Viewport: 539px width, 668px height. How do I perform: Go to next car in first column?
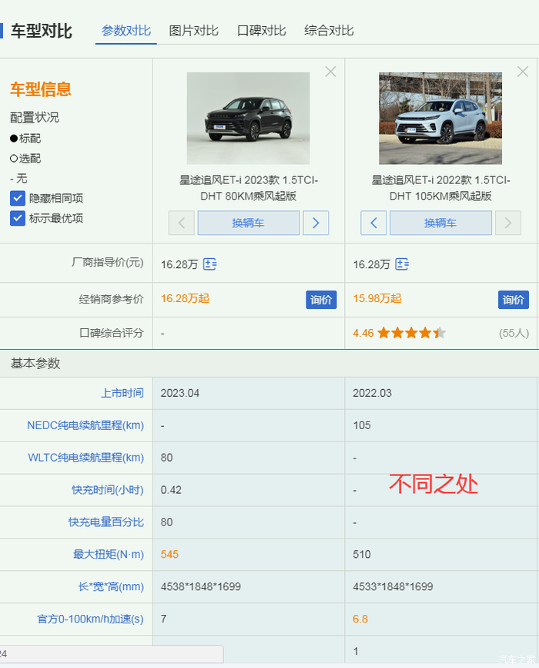point(316,223)
